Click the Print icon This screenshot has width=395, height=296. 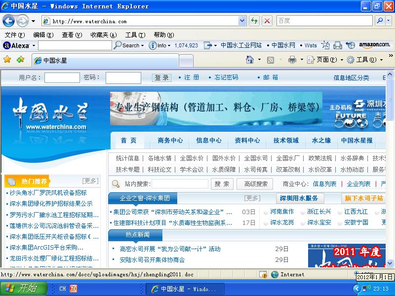[x=292, y=60]
